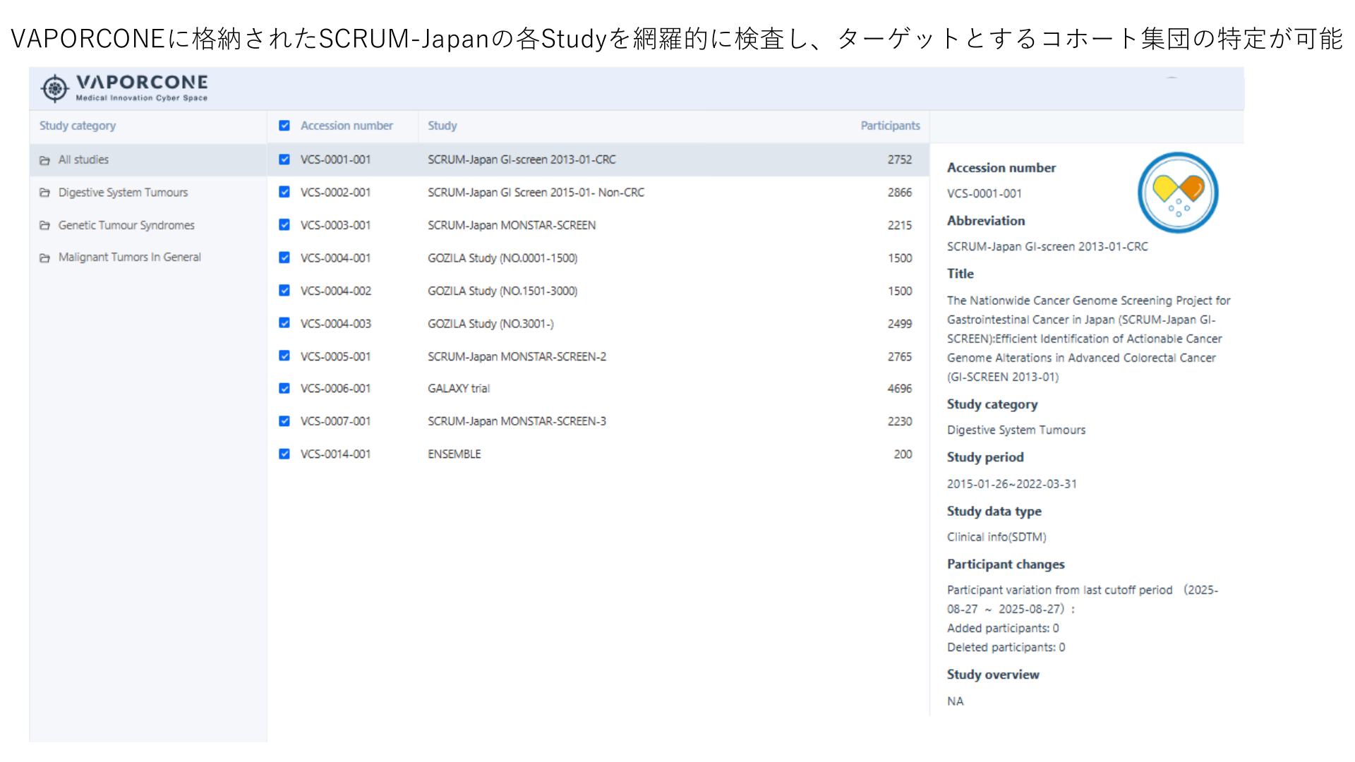
Task: Select GOZILA Study (NO.3001-) row
Action: (597, 323)
